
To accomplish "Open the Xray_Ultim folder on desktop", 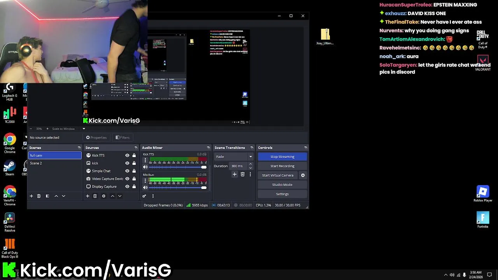I will click(x=325, y=37).
